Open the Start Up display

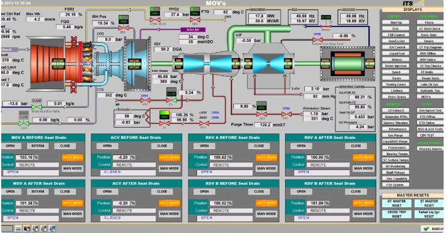tap(396, 22)
